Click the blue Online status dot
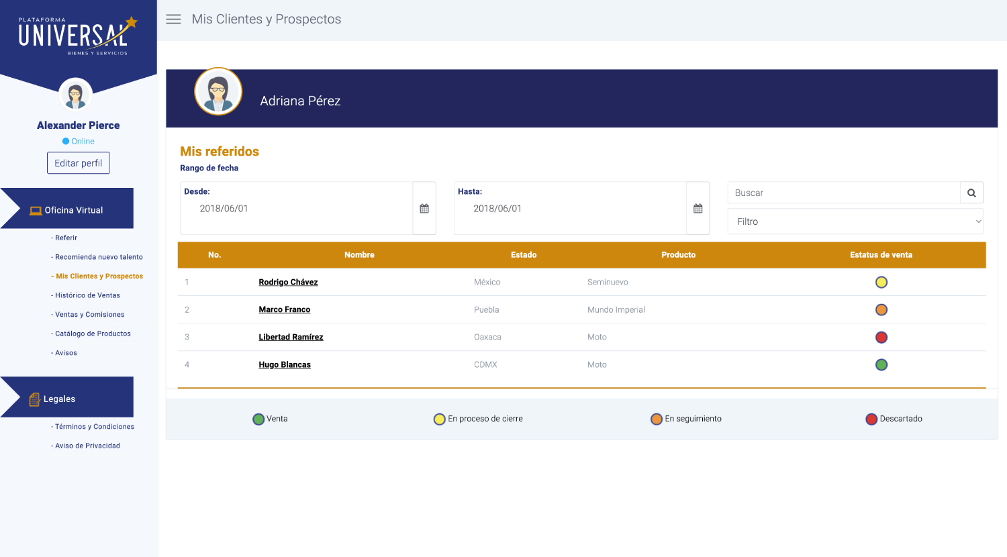This screenshot has width=1007, height=557. click(66, 142)
